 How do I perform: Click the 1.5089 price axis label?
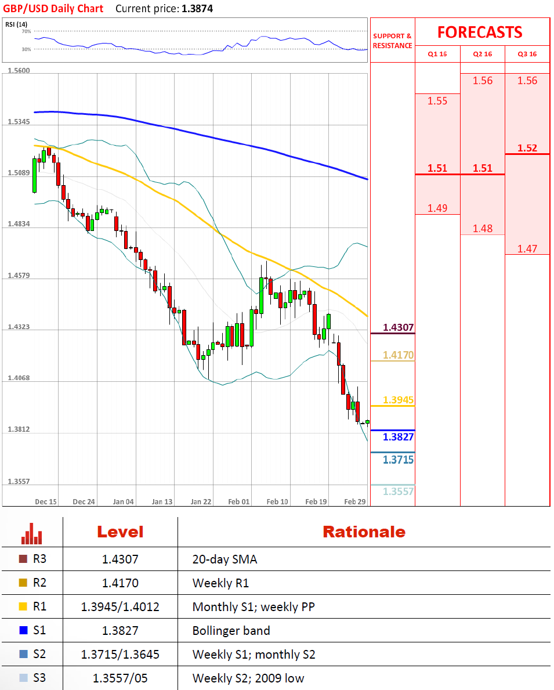click(19, 172)
